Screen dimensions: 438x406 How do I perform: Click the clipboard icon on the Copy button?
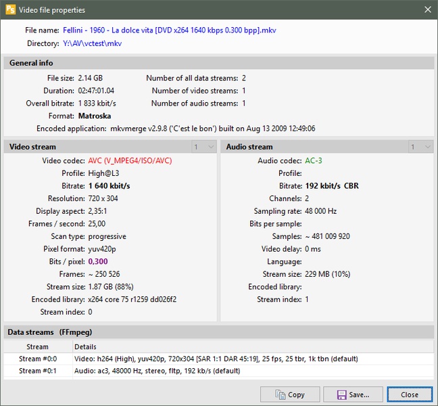click(x=278, y=394)
